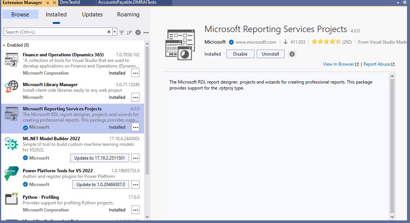Open the window options gear at top right

pyautogui.click(x=405, y=2)
